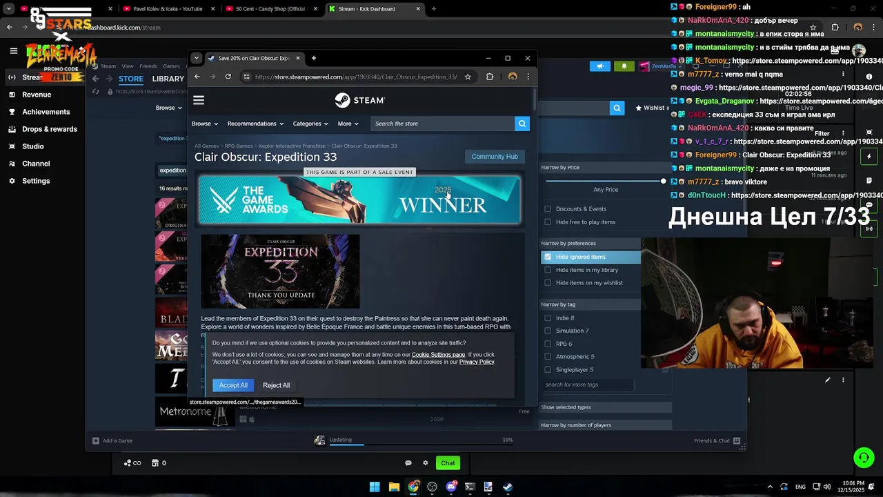Open the Privacy Policy link
The height and width of the screenshot is (497, 883).
pos(477,362)
